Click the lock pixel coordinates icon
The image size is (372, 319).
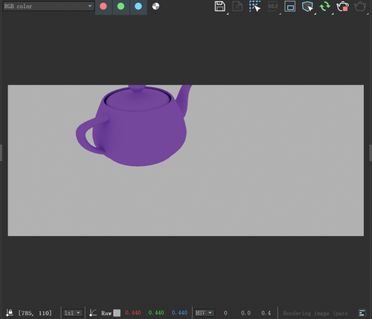10,313
